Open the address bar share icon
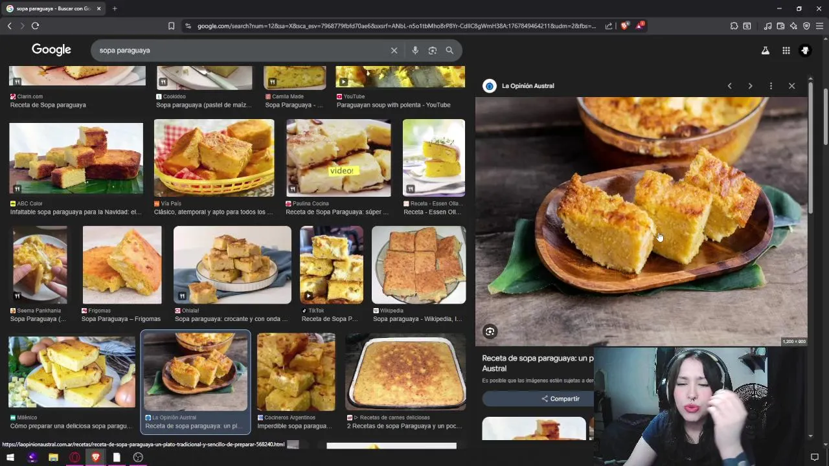829x466 pixels. click(609, 26)
